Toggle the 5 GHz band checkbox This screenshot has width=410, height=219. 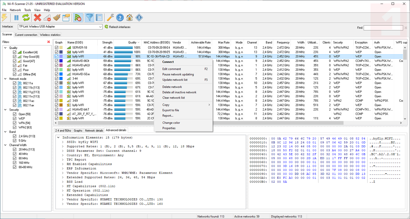pos(15,141)
